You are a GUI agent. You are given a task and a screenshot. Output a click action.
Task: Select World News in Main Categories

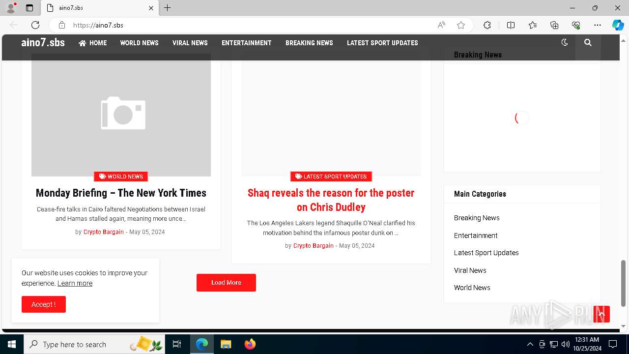pyautogui.click(x=472, y=288)
